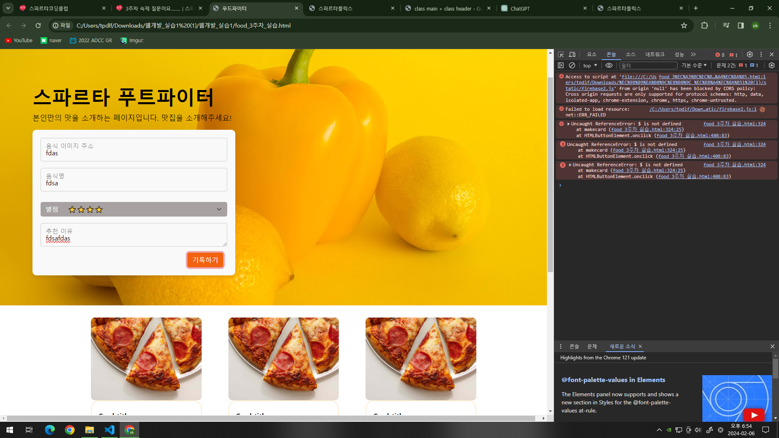Select the middle pizza card image
Viewport: 779px width, 438px height.
click(283, 359)
